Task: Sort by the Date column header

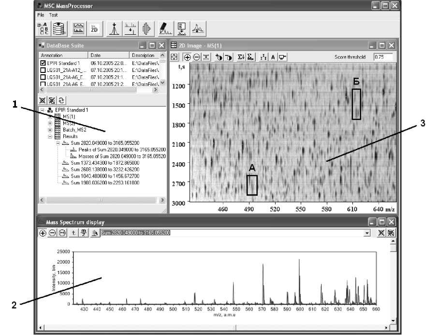Action: point(108,56)
